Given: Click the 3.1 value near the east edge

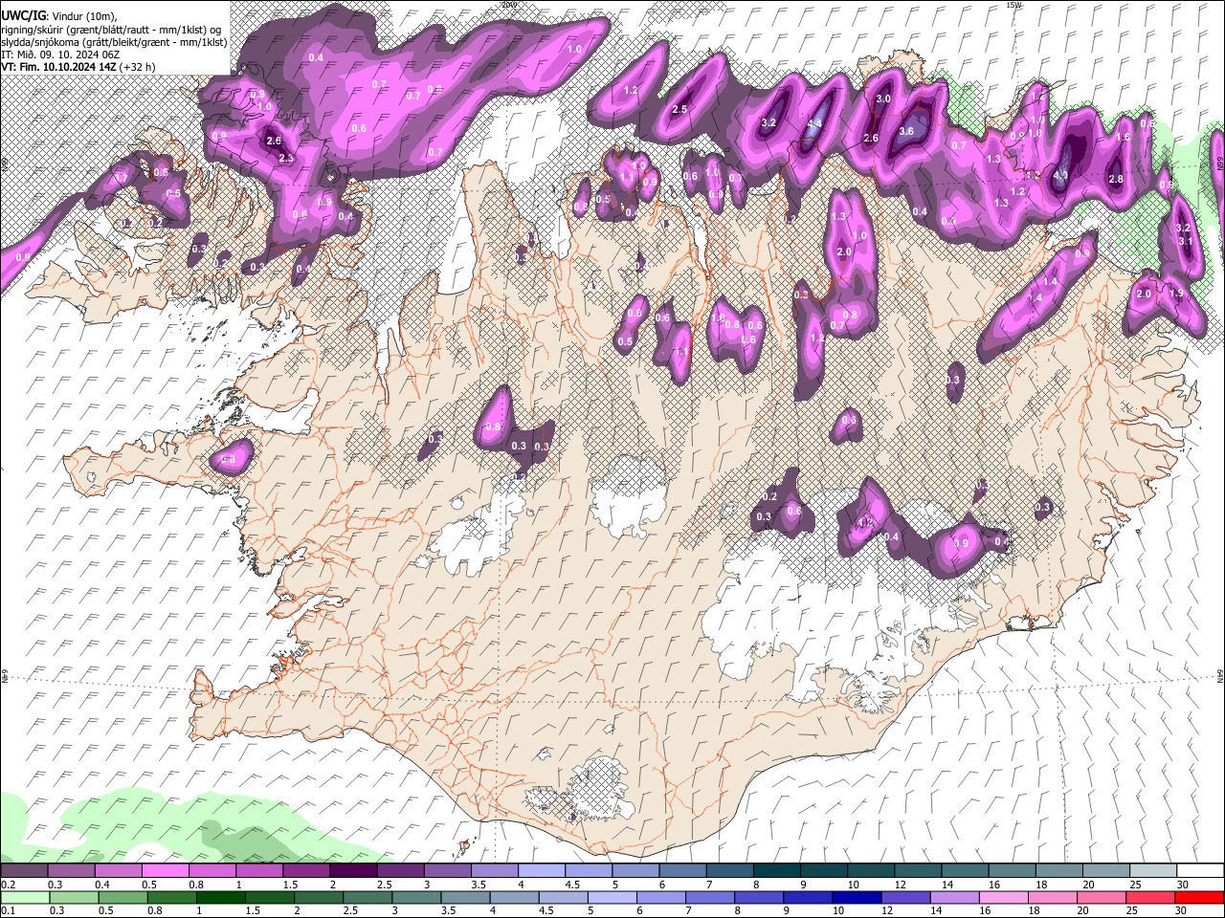Looking at the screenshot, I should [x=1186, y=241].
